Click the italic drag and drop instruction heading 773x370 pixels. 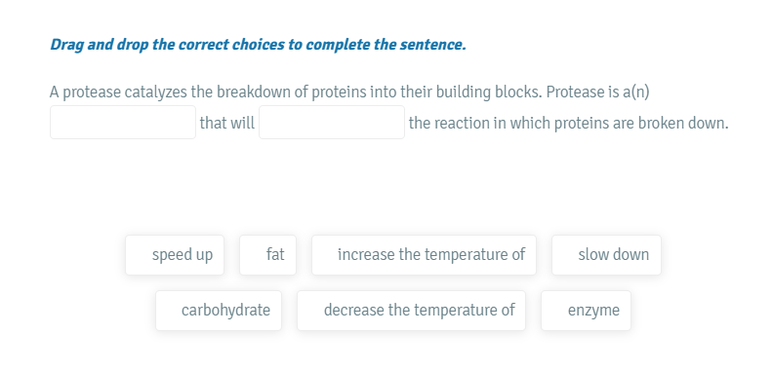[x=258, y=45]
